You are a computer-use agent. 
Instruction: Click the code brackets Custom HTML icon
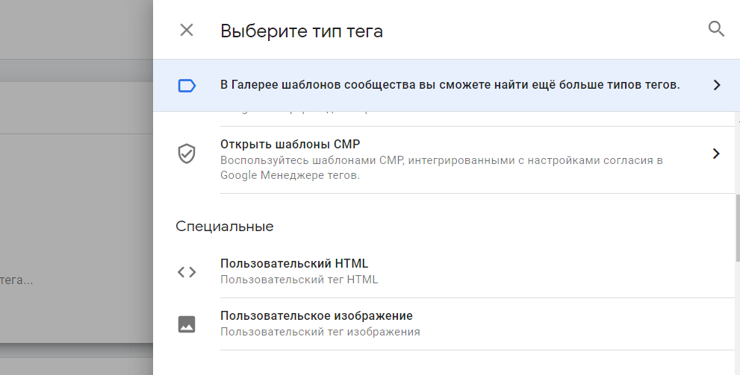[x=187, y=272]
